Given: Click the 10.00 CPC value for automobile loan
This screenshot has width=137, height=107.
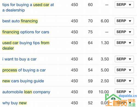Looking at the screenshot, I should coord(104,92).
